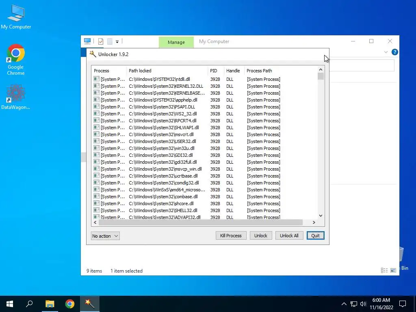
Task: Click the Quit button
Action: (315, 236)
